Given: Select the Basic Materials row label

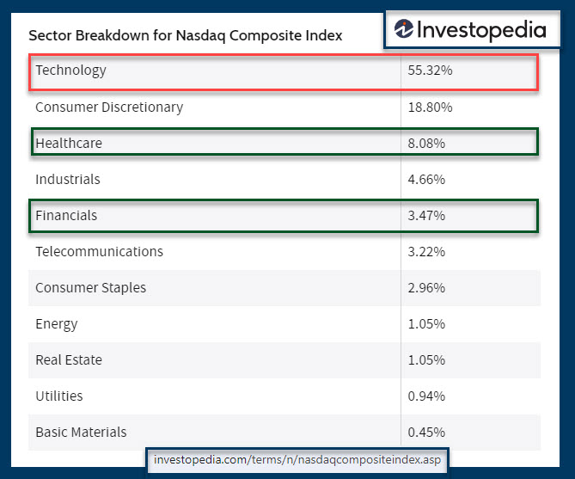Looking at the screenshot, I should click(81, 433).
